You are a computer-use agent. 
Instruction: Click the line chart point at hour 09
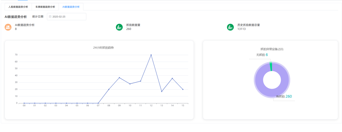[x=119, y=78]
